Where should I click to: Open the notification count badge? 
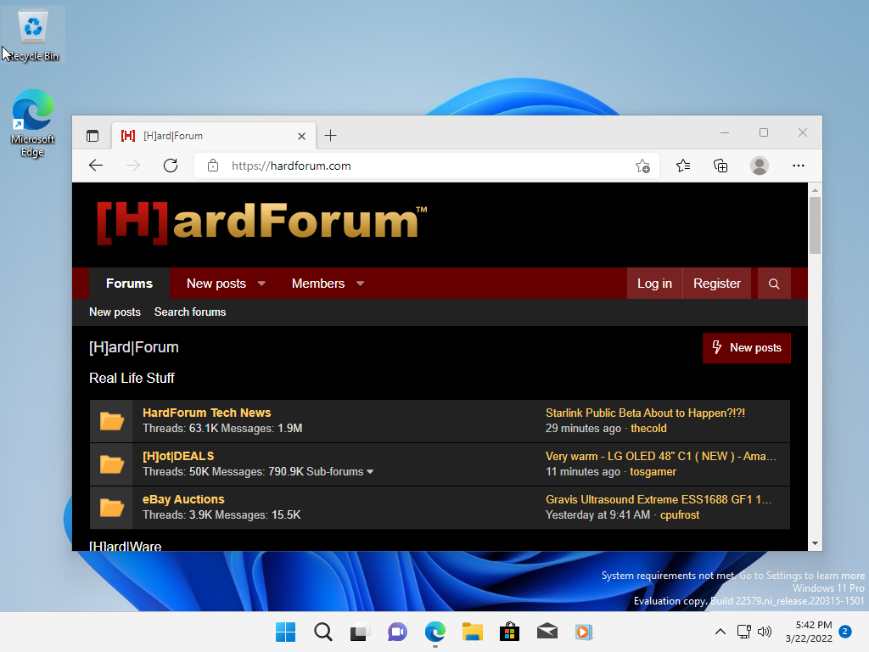845,632
